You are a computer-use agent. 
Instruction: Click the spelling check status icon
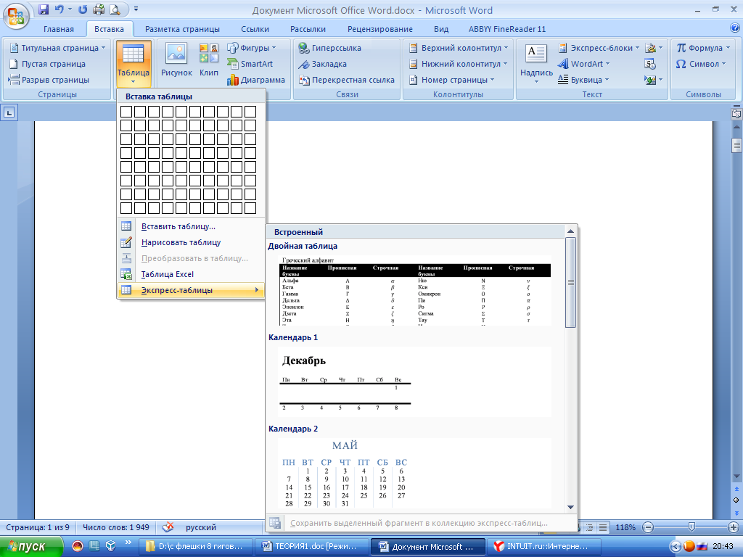pyautogui.click(x=168, y=527)
